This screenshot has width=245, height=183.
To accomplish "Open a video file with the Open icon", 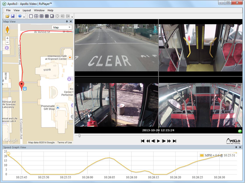I will 7,15.
